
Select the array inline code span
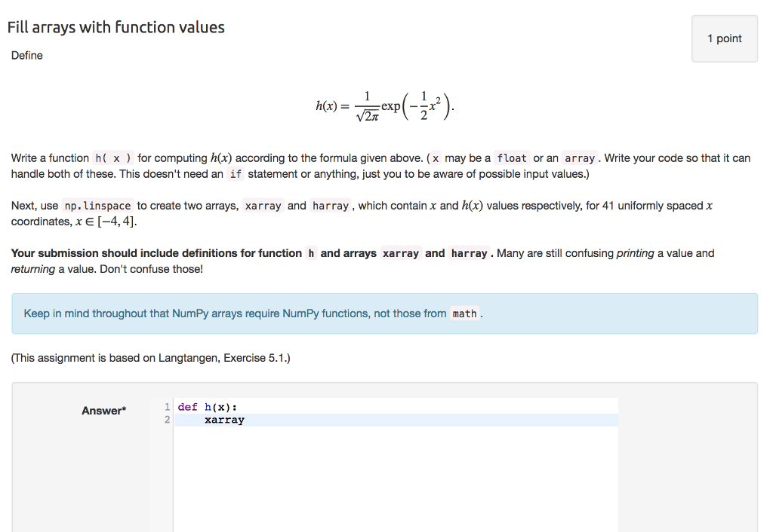point(580,158)
